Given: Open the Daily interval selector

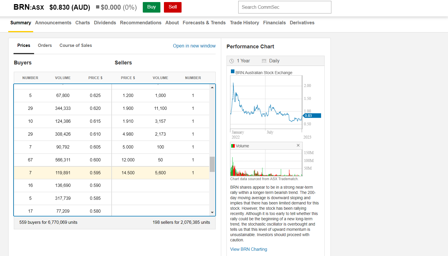Looking at the screenshot, I should click(271, 61).
